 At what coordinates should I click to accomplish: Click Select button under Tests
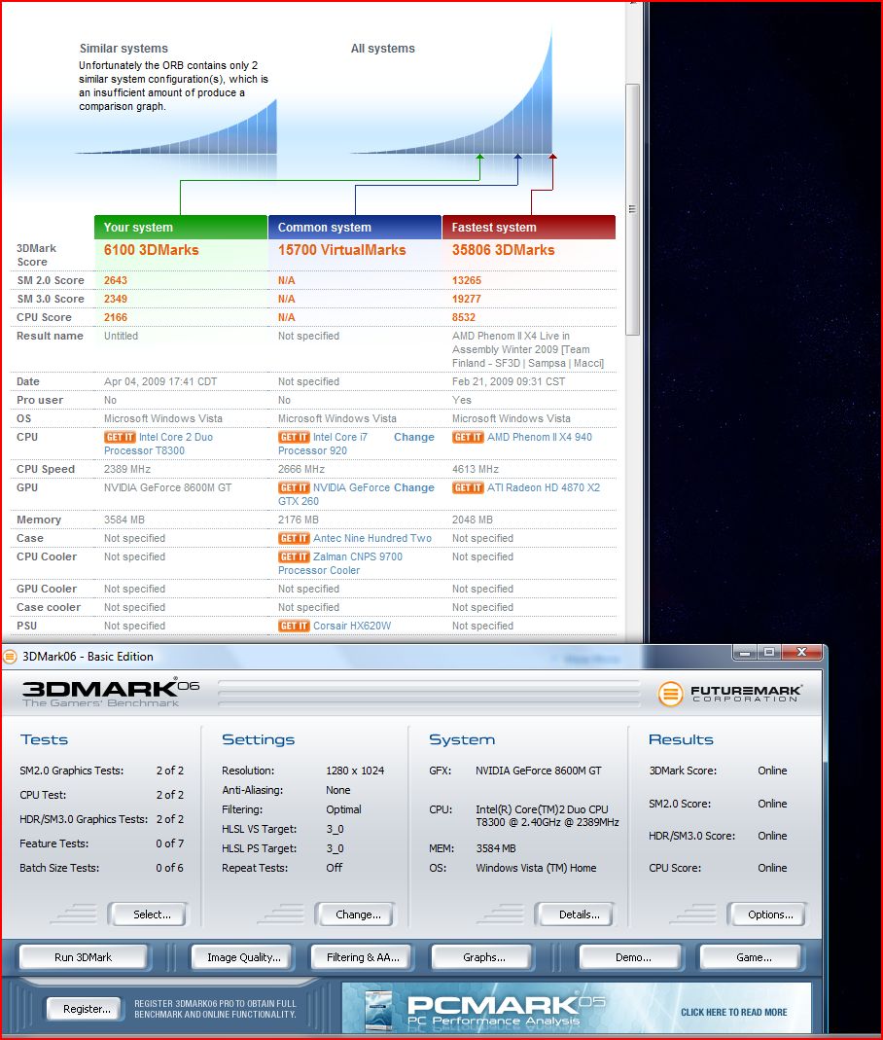pyautogui.click(x=147, y=914)
